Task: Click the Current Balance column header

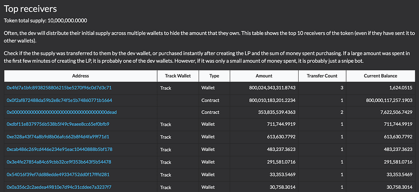Action: [380, 76]
